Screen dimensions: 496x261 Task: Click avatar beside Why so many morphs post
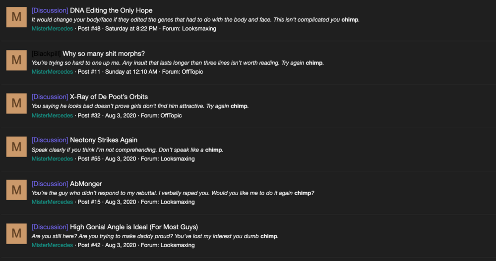tap(16, 60)
